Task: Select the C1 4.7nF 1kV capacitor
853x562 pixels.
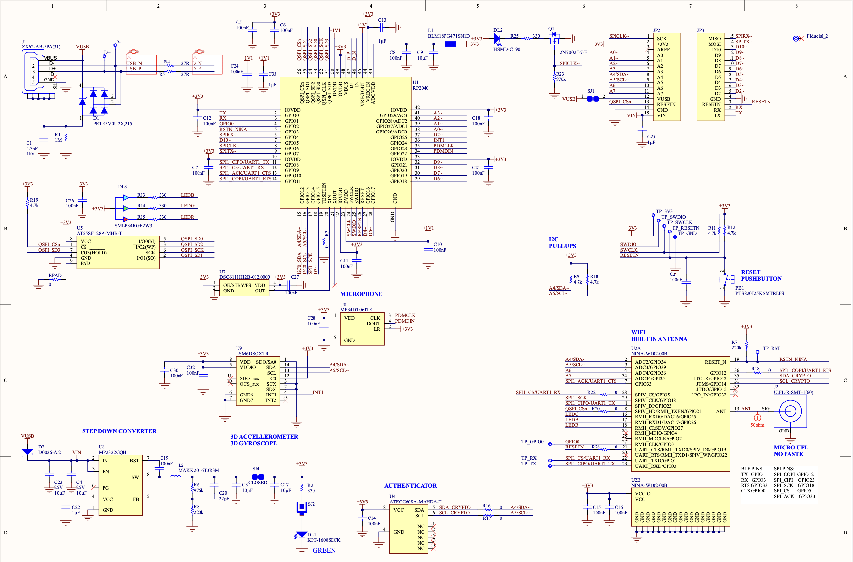Action: click(44, 140)
